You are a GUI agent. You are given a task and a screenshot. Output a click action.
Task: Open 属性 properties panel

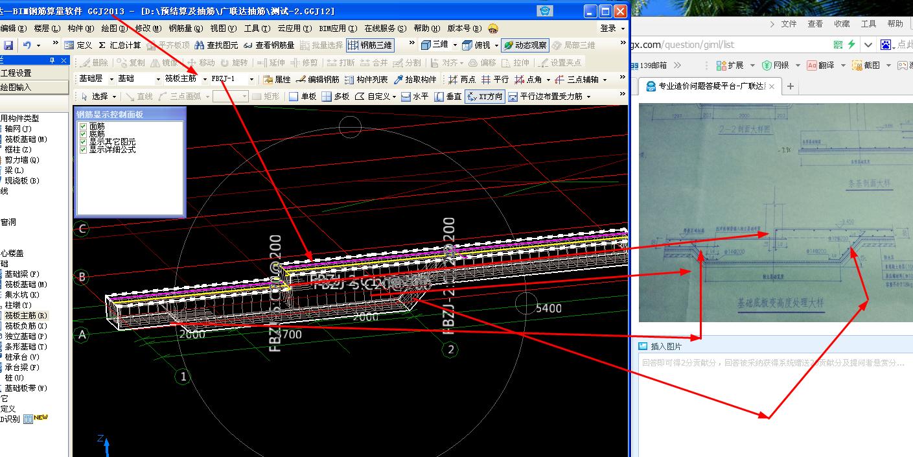coord(277,80)
